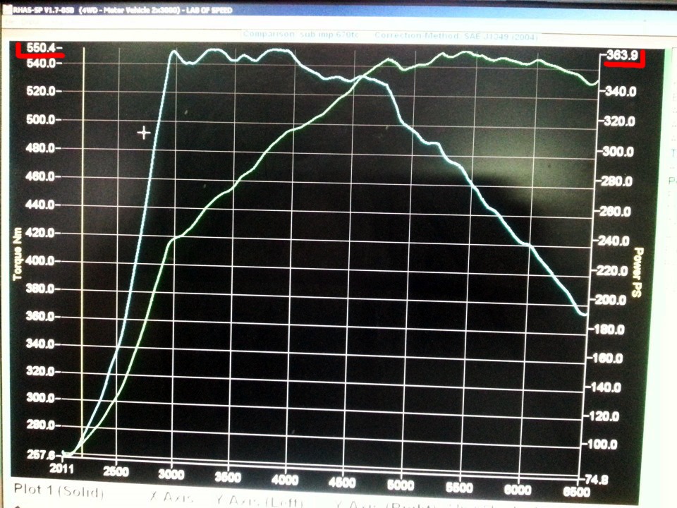Screen dimensions: 677x508
Task: Click the Power PS axis title
Action: click(638, 272)
